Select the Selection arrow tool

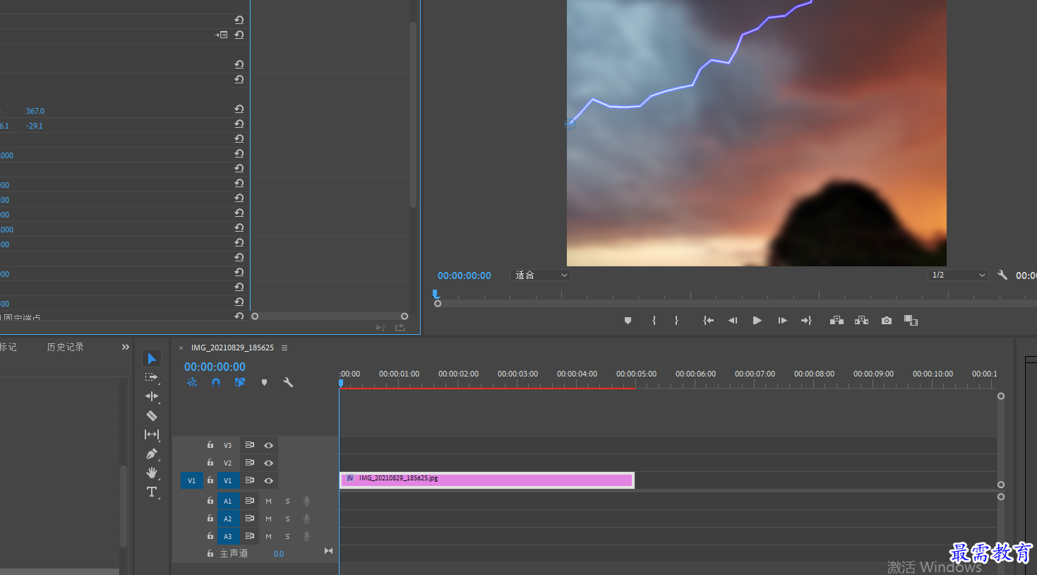click(x=152, y=358)
